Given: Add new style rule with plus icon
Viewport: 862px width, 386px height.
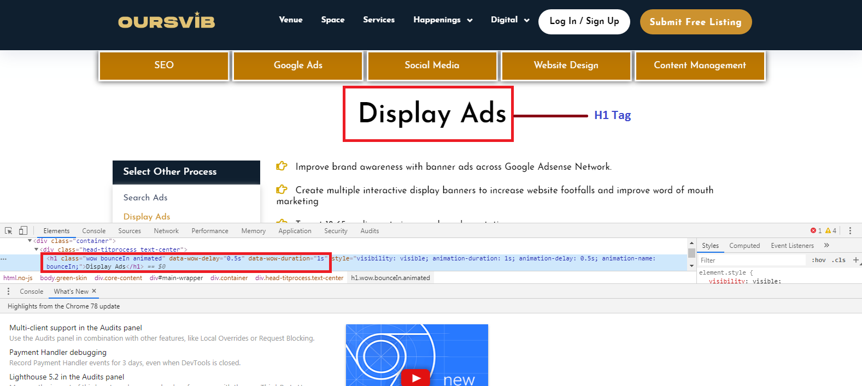Looking at the screenshot, I should point(855,260).
